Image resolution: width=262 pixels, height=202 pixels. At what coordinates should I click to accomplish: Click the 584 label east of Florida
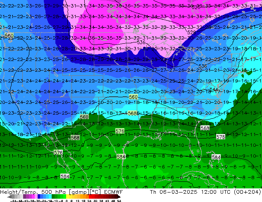(x=216, y=157)
